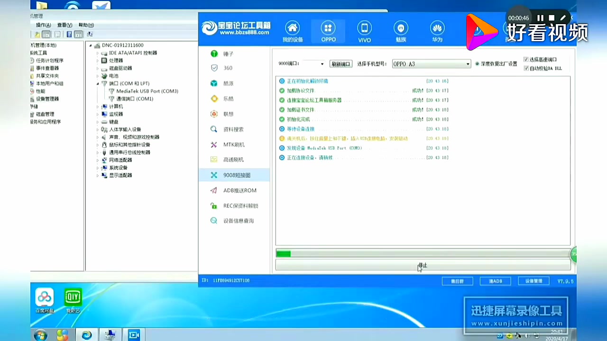Select MediaTek USB Port (COM3) device
The height and width of the screenshot is (341, 607).
(144, 91)
